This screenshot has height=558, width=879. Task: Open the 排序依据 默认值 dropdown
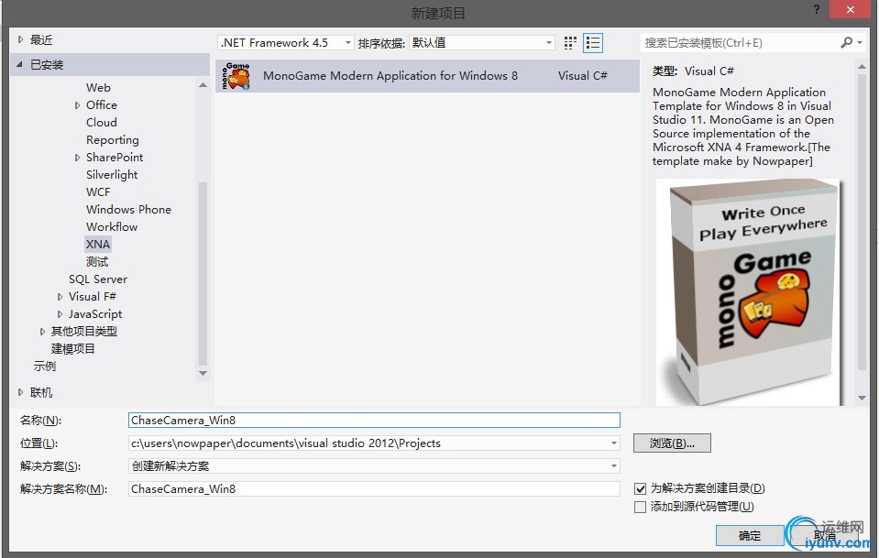click(x=481, y=42)
